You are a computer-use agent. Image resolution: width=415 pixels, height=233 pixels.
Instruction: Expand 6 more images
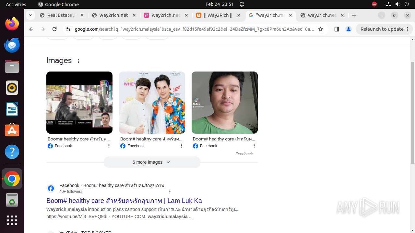(x=152, y=162)
